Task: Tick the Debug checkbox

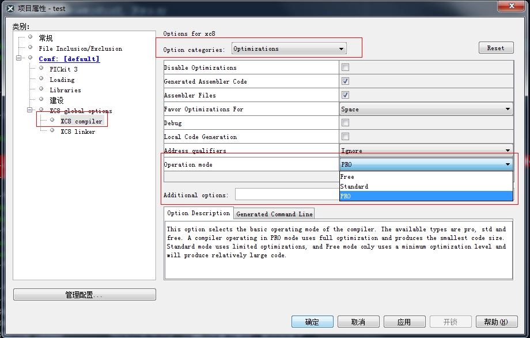Action: 345,123
